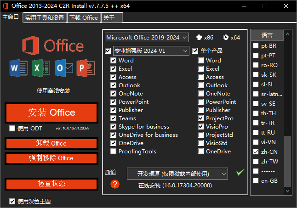Check the th-TH language checkbox

pos(256,113)
